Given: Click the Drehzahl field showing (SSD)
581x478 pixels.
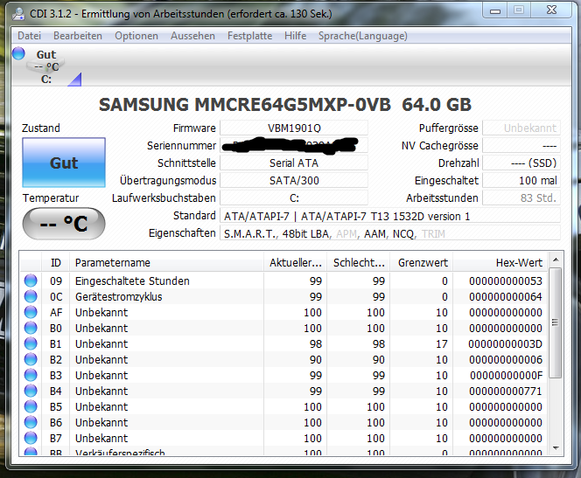Looking at the screenshot, I should 521,163.
